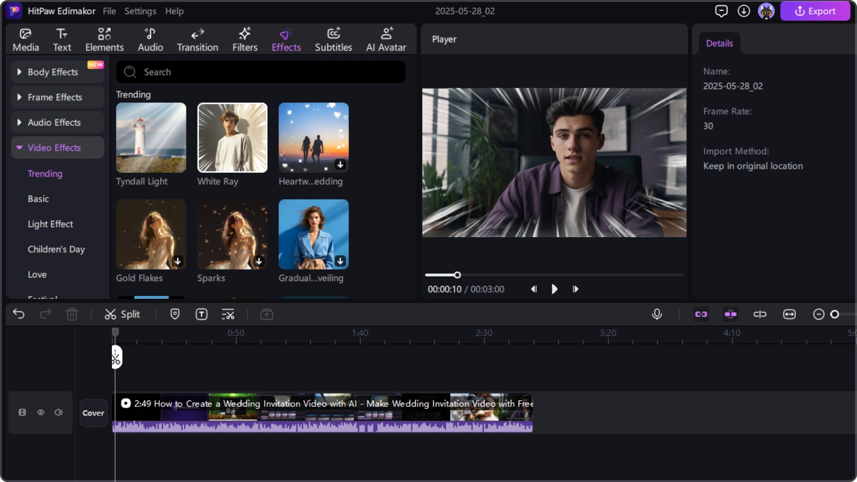This screenshot has height=482, width=857.
Task: Expand the Frame Effects category
Action: tap(57, 97)
